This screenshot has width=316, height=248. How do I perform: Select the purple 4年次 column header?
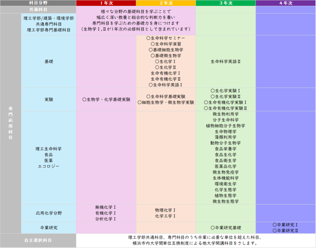286,3
